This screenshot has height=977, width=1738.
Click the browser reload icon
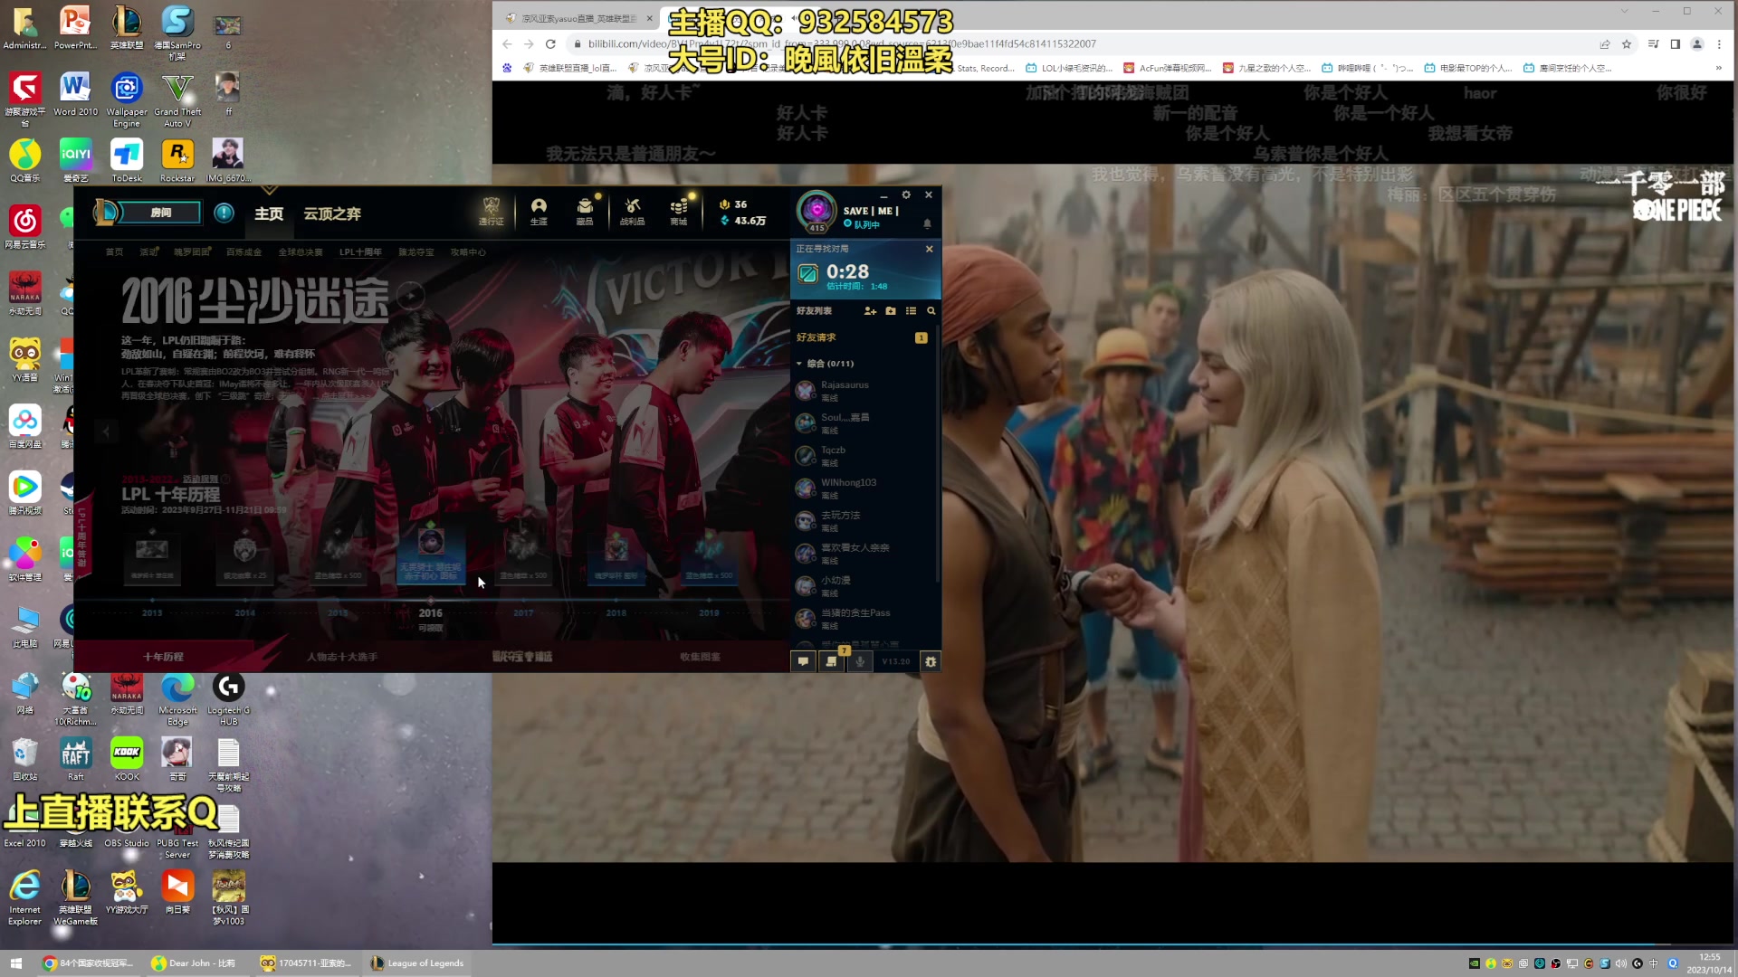(550, 43)
